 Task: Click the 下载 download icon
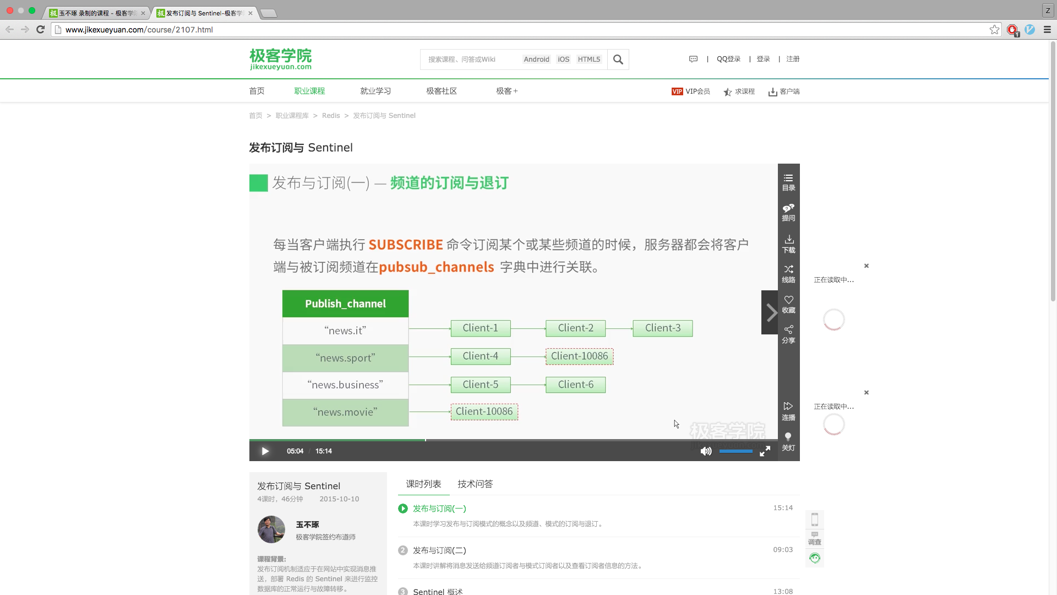pyautogui.click(x=788, y=244)
